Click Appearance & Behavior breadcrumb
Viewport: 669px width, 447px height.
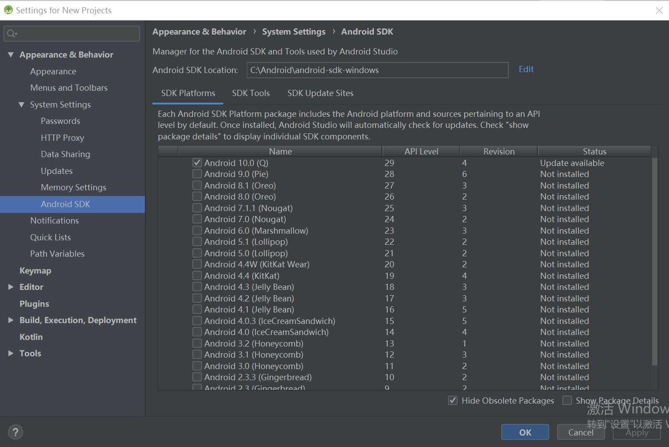[x=199, y=31]
